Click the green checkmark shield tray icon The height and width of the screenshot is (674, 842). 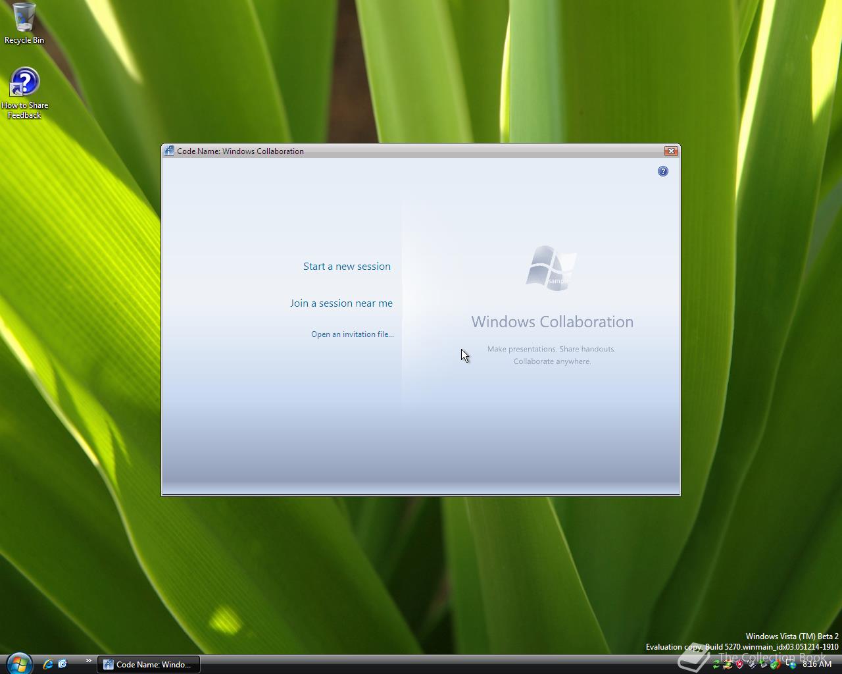775,664
